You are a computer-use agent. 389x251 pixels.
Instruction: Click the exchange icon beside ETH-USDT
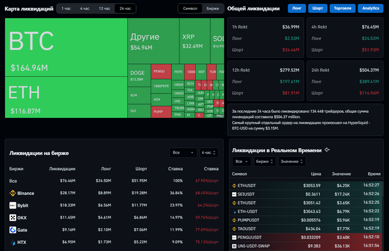(234, 211)
